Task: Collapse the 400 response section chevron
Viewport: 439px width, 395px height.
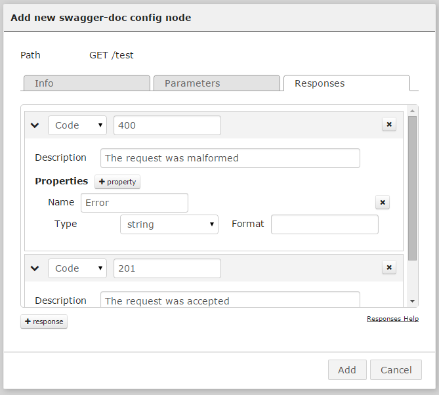Action: pyautogui.click(x=35, y=125)
